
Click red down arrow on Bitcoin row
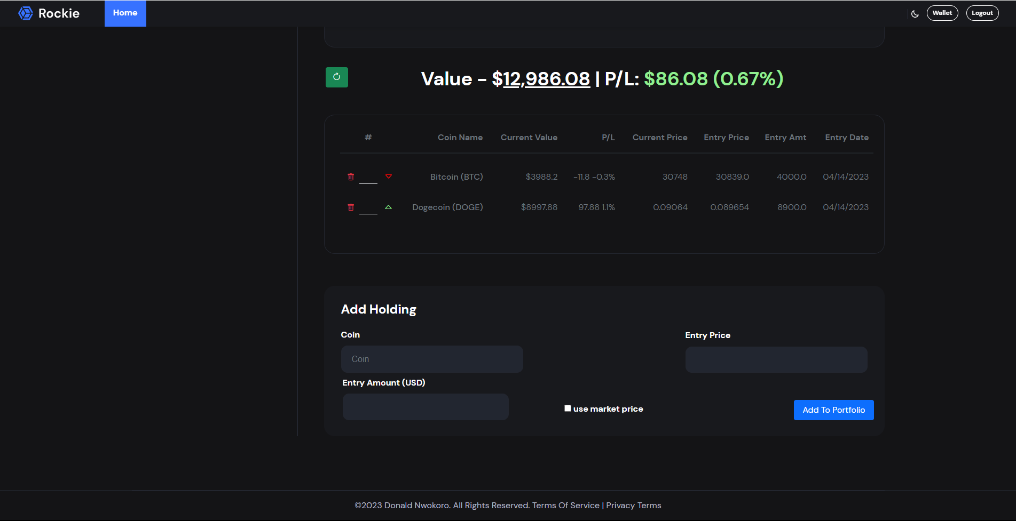[389, 177]
